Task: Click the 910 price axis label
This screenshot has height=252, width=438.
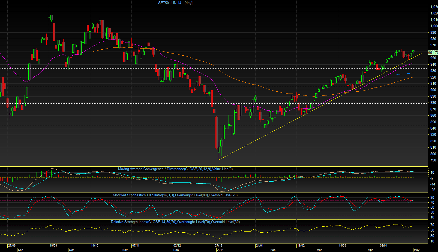Action: (433, 84)
